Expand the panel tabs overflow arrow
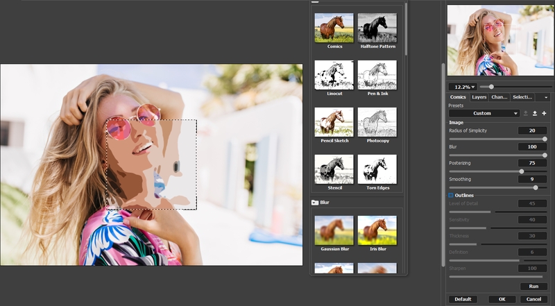This screenshot has height=306, width=555. coord(546,97)
